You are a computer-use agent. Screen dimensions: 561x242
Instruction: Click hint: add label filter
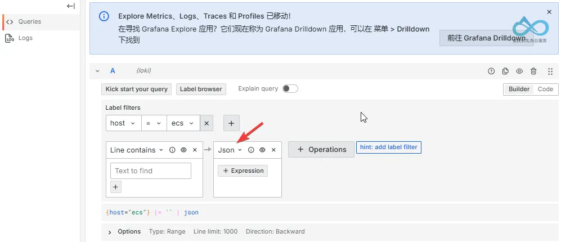tap(389, 147)
